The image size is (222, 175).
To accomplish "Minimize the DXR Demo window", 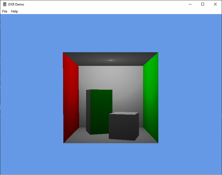I will (x=190, y=4).
